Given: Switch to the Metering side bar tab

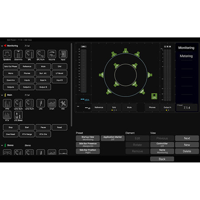Looking at the screenshot, I should click(186, 56).
